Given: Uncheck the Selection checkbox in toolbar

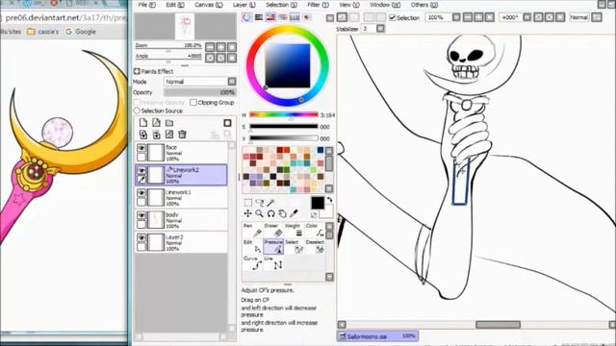Looking at the screenshot, I should click(392, 17).
